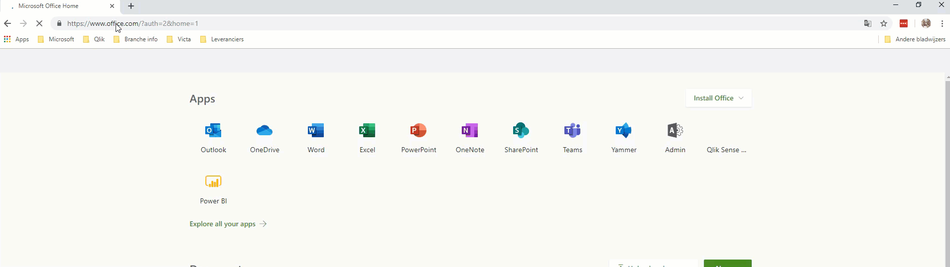Open the OneDrive app
Image resolution: width=950 pixels, height=267 pixels.
[265, 137]
